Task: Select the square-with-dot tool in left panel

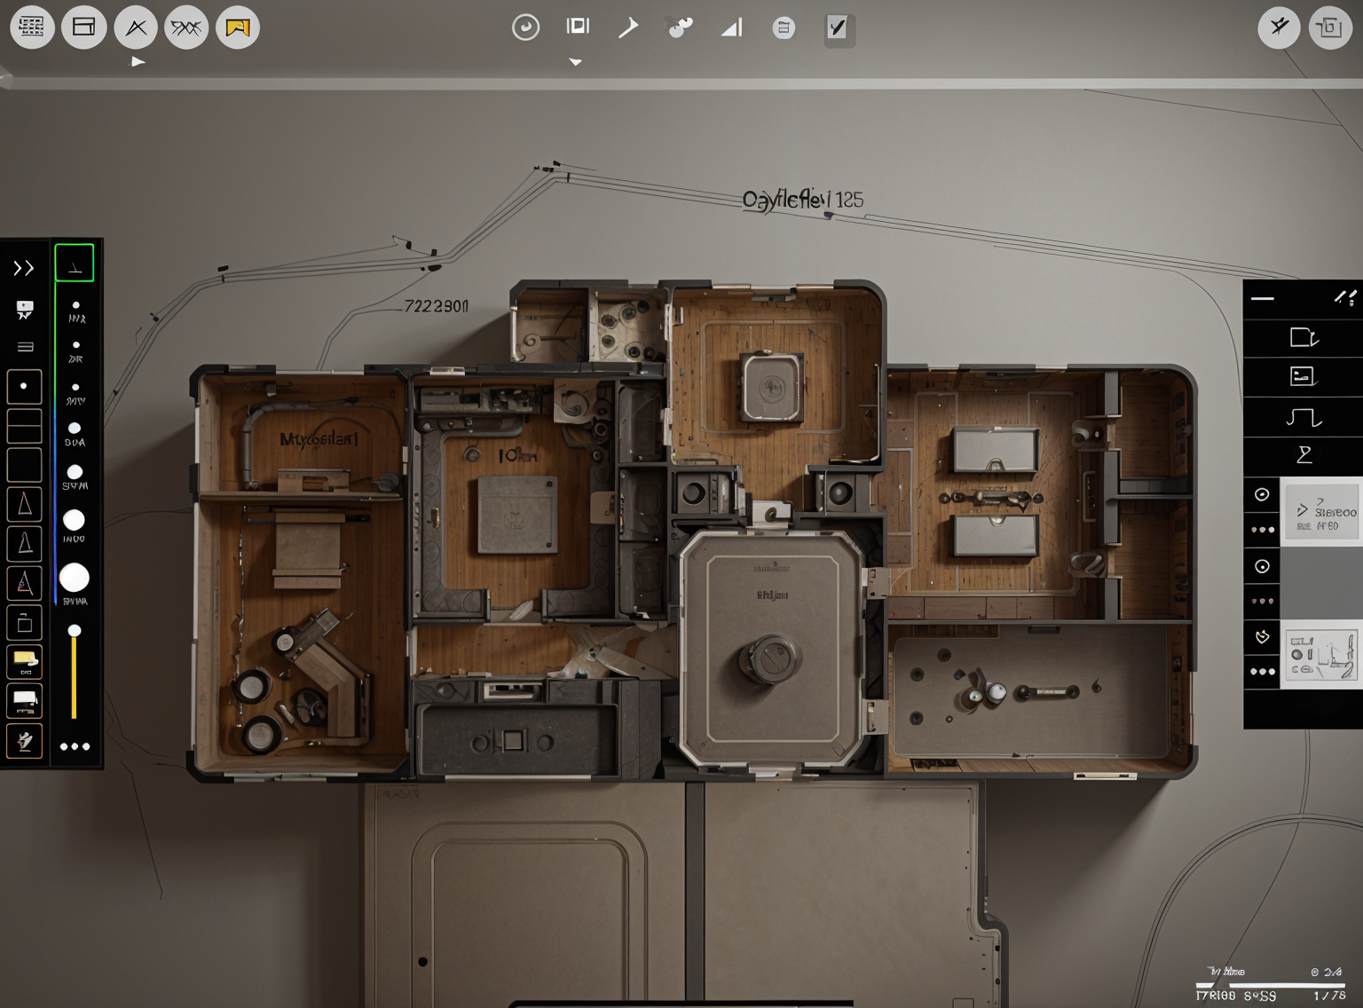Action: (x=24, y=386)
